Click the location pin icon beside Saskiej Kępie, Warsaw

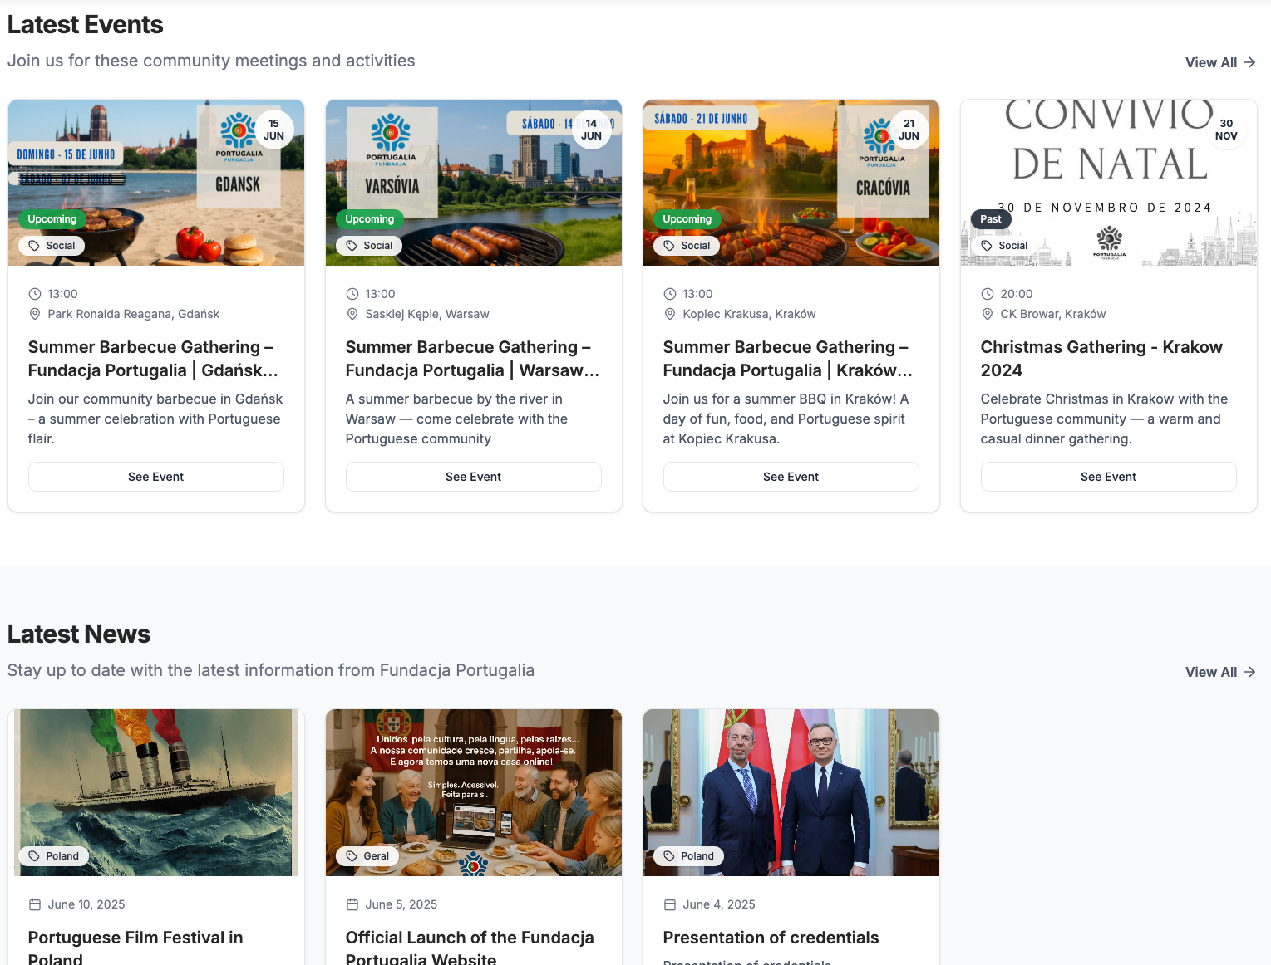pyautogui.click(x=352, y=314)
